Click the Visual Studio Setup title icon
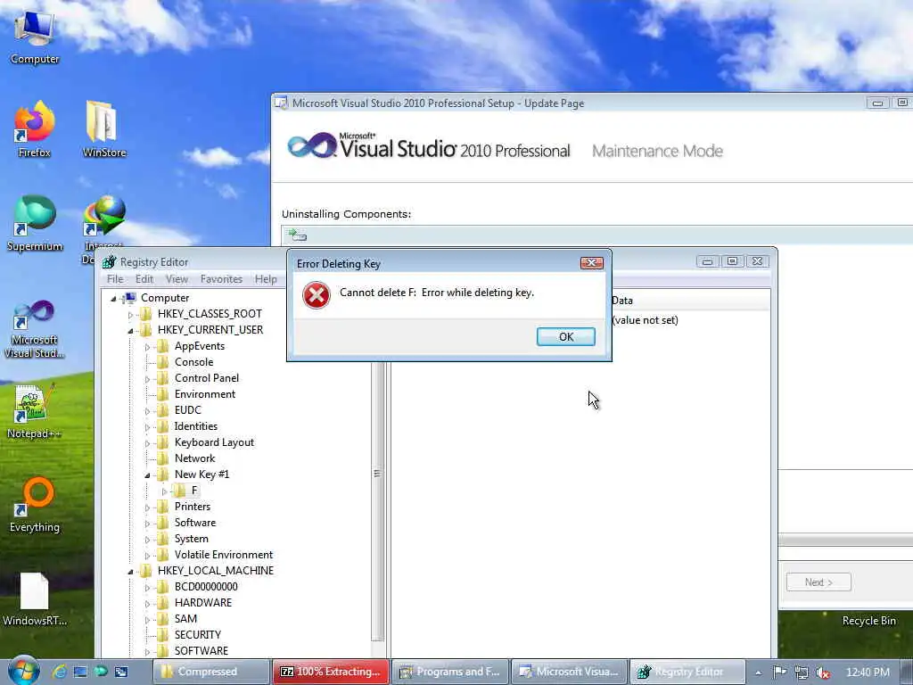Image resolution: width=913 pixels, height=685 pixels. [281, 103]
